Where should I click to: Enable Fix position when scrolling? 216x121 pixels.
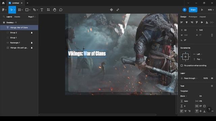[182, 66]
